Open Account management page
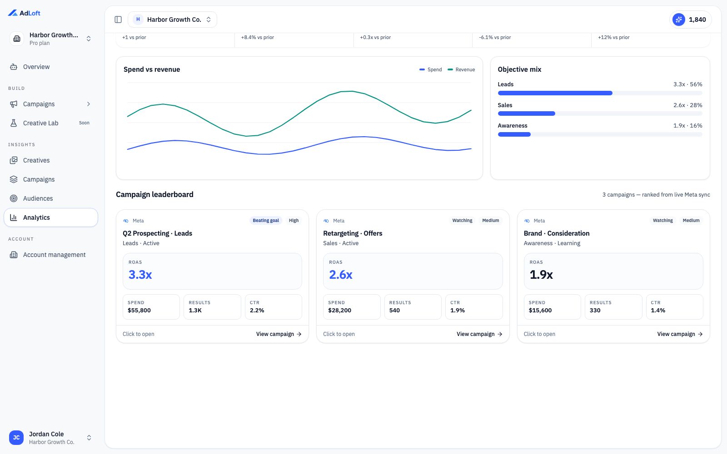The width and height of the screenshot is (727, 454). (51, 255)
